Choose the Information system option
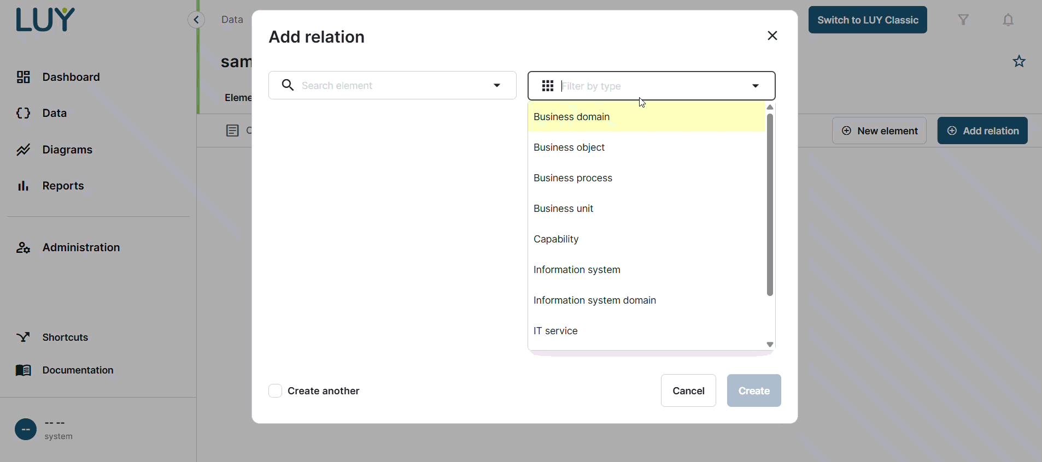Screen dimensions: 1042x462 point(577,270)
